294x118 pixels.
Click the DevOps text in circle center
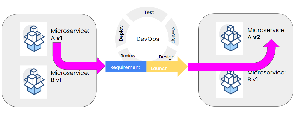coord(148,39)
